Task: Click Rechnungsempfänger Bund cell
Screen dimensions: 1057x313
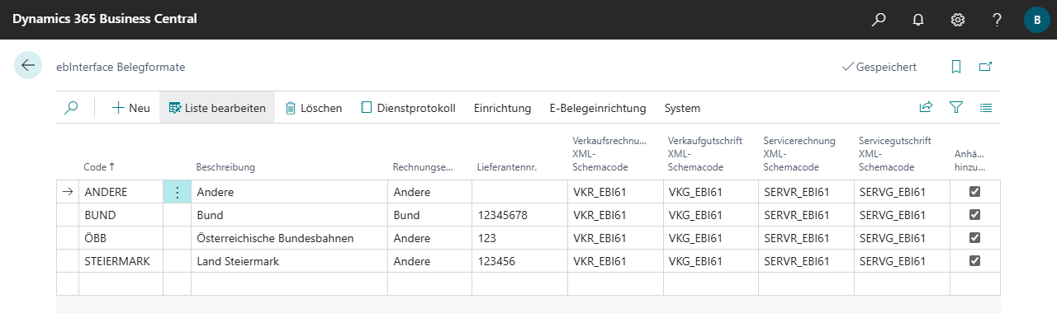Action: [429, 215]
